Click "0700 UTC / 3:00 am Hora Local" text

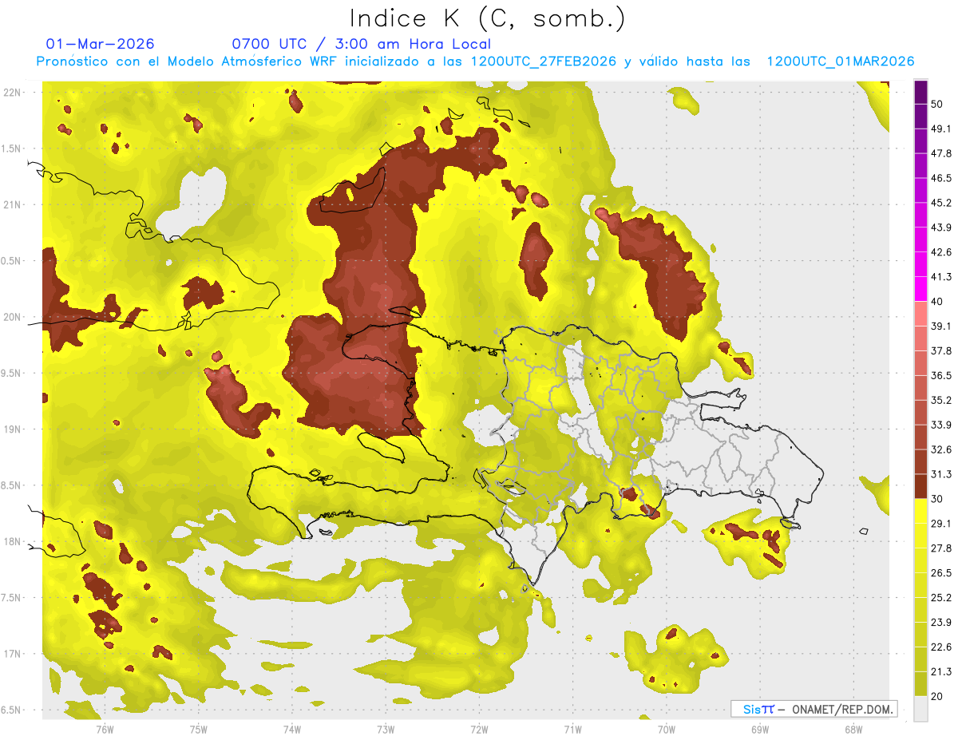coord(361,44)
